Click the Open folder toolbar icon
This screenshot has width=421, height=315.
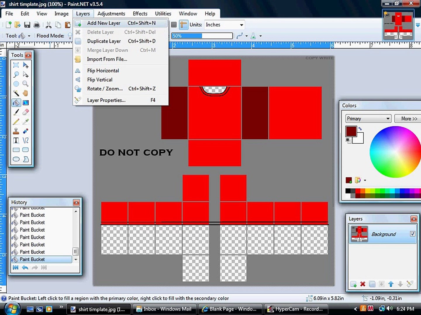[18, 25]
